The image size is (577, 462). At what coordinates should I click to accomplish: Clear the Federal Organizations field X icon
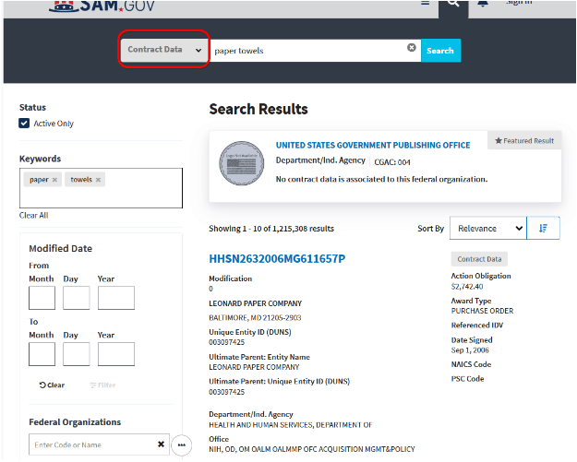(x=161, y=444)
